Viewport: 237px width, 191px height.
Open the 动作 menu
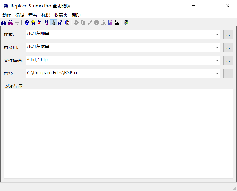(x=7, y=15)
